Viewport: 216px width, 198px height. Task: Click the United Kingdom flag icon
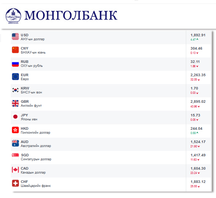coord(15,103)
